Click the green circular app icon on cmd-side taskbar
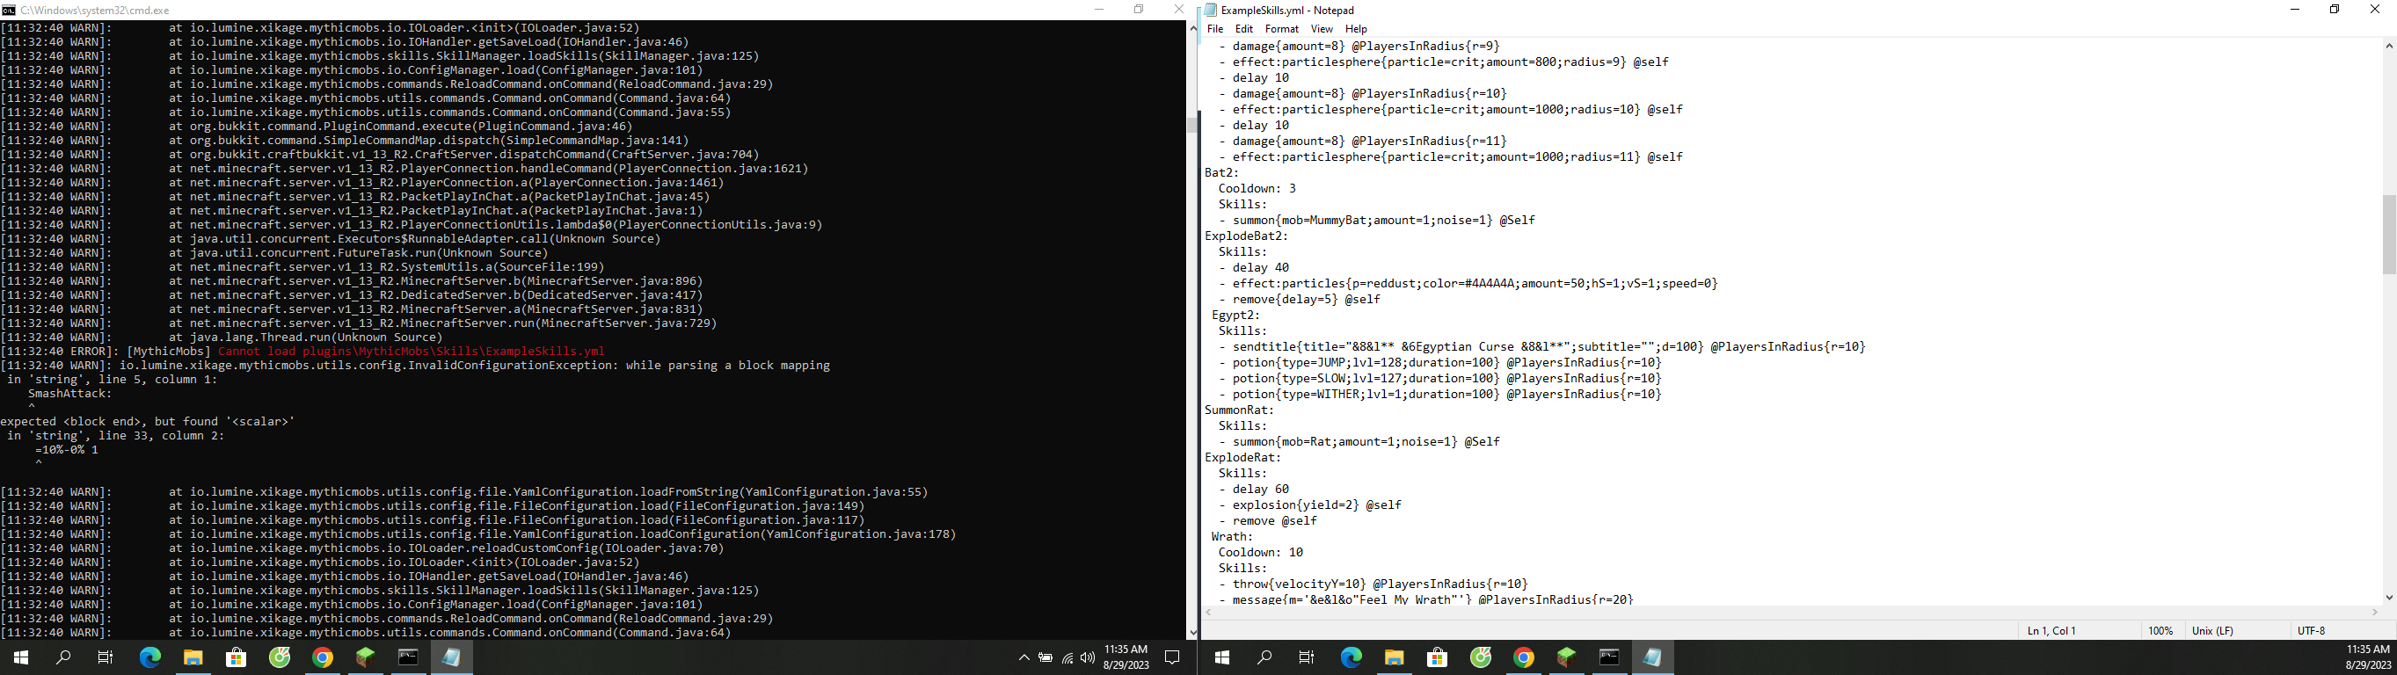Viewport: 2397px width, 675px height. pyautogui.click(x=279, y=658)
